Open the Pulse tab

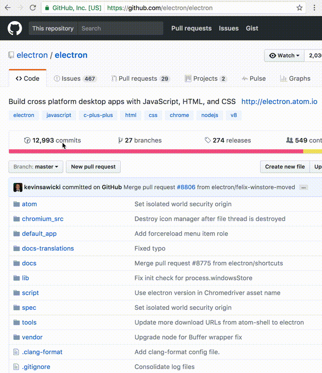coord(254,78)
